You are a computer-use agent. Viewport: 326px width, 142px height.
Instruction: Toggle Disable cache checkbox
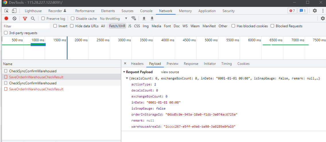[x=73, y=19]
